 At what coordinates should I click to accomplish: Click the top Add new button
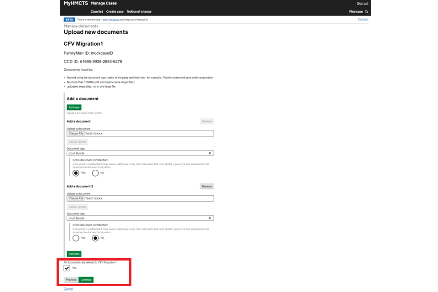[74, 107]
